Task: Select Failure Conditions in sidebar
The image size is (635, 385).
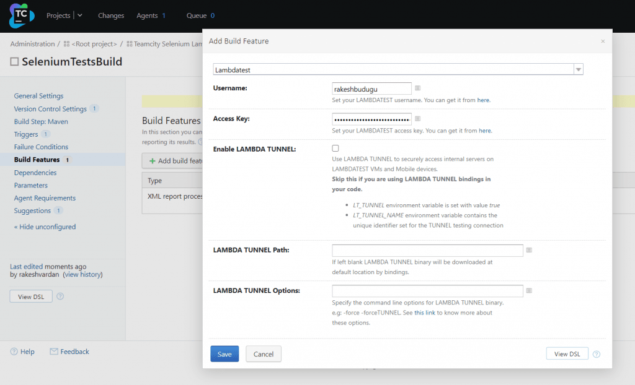Action: [x=41, y=147]
